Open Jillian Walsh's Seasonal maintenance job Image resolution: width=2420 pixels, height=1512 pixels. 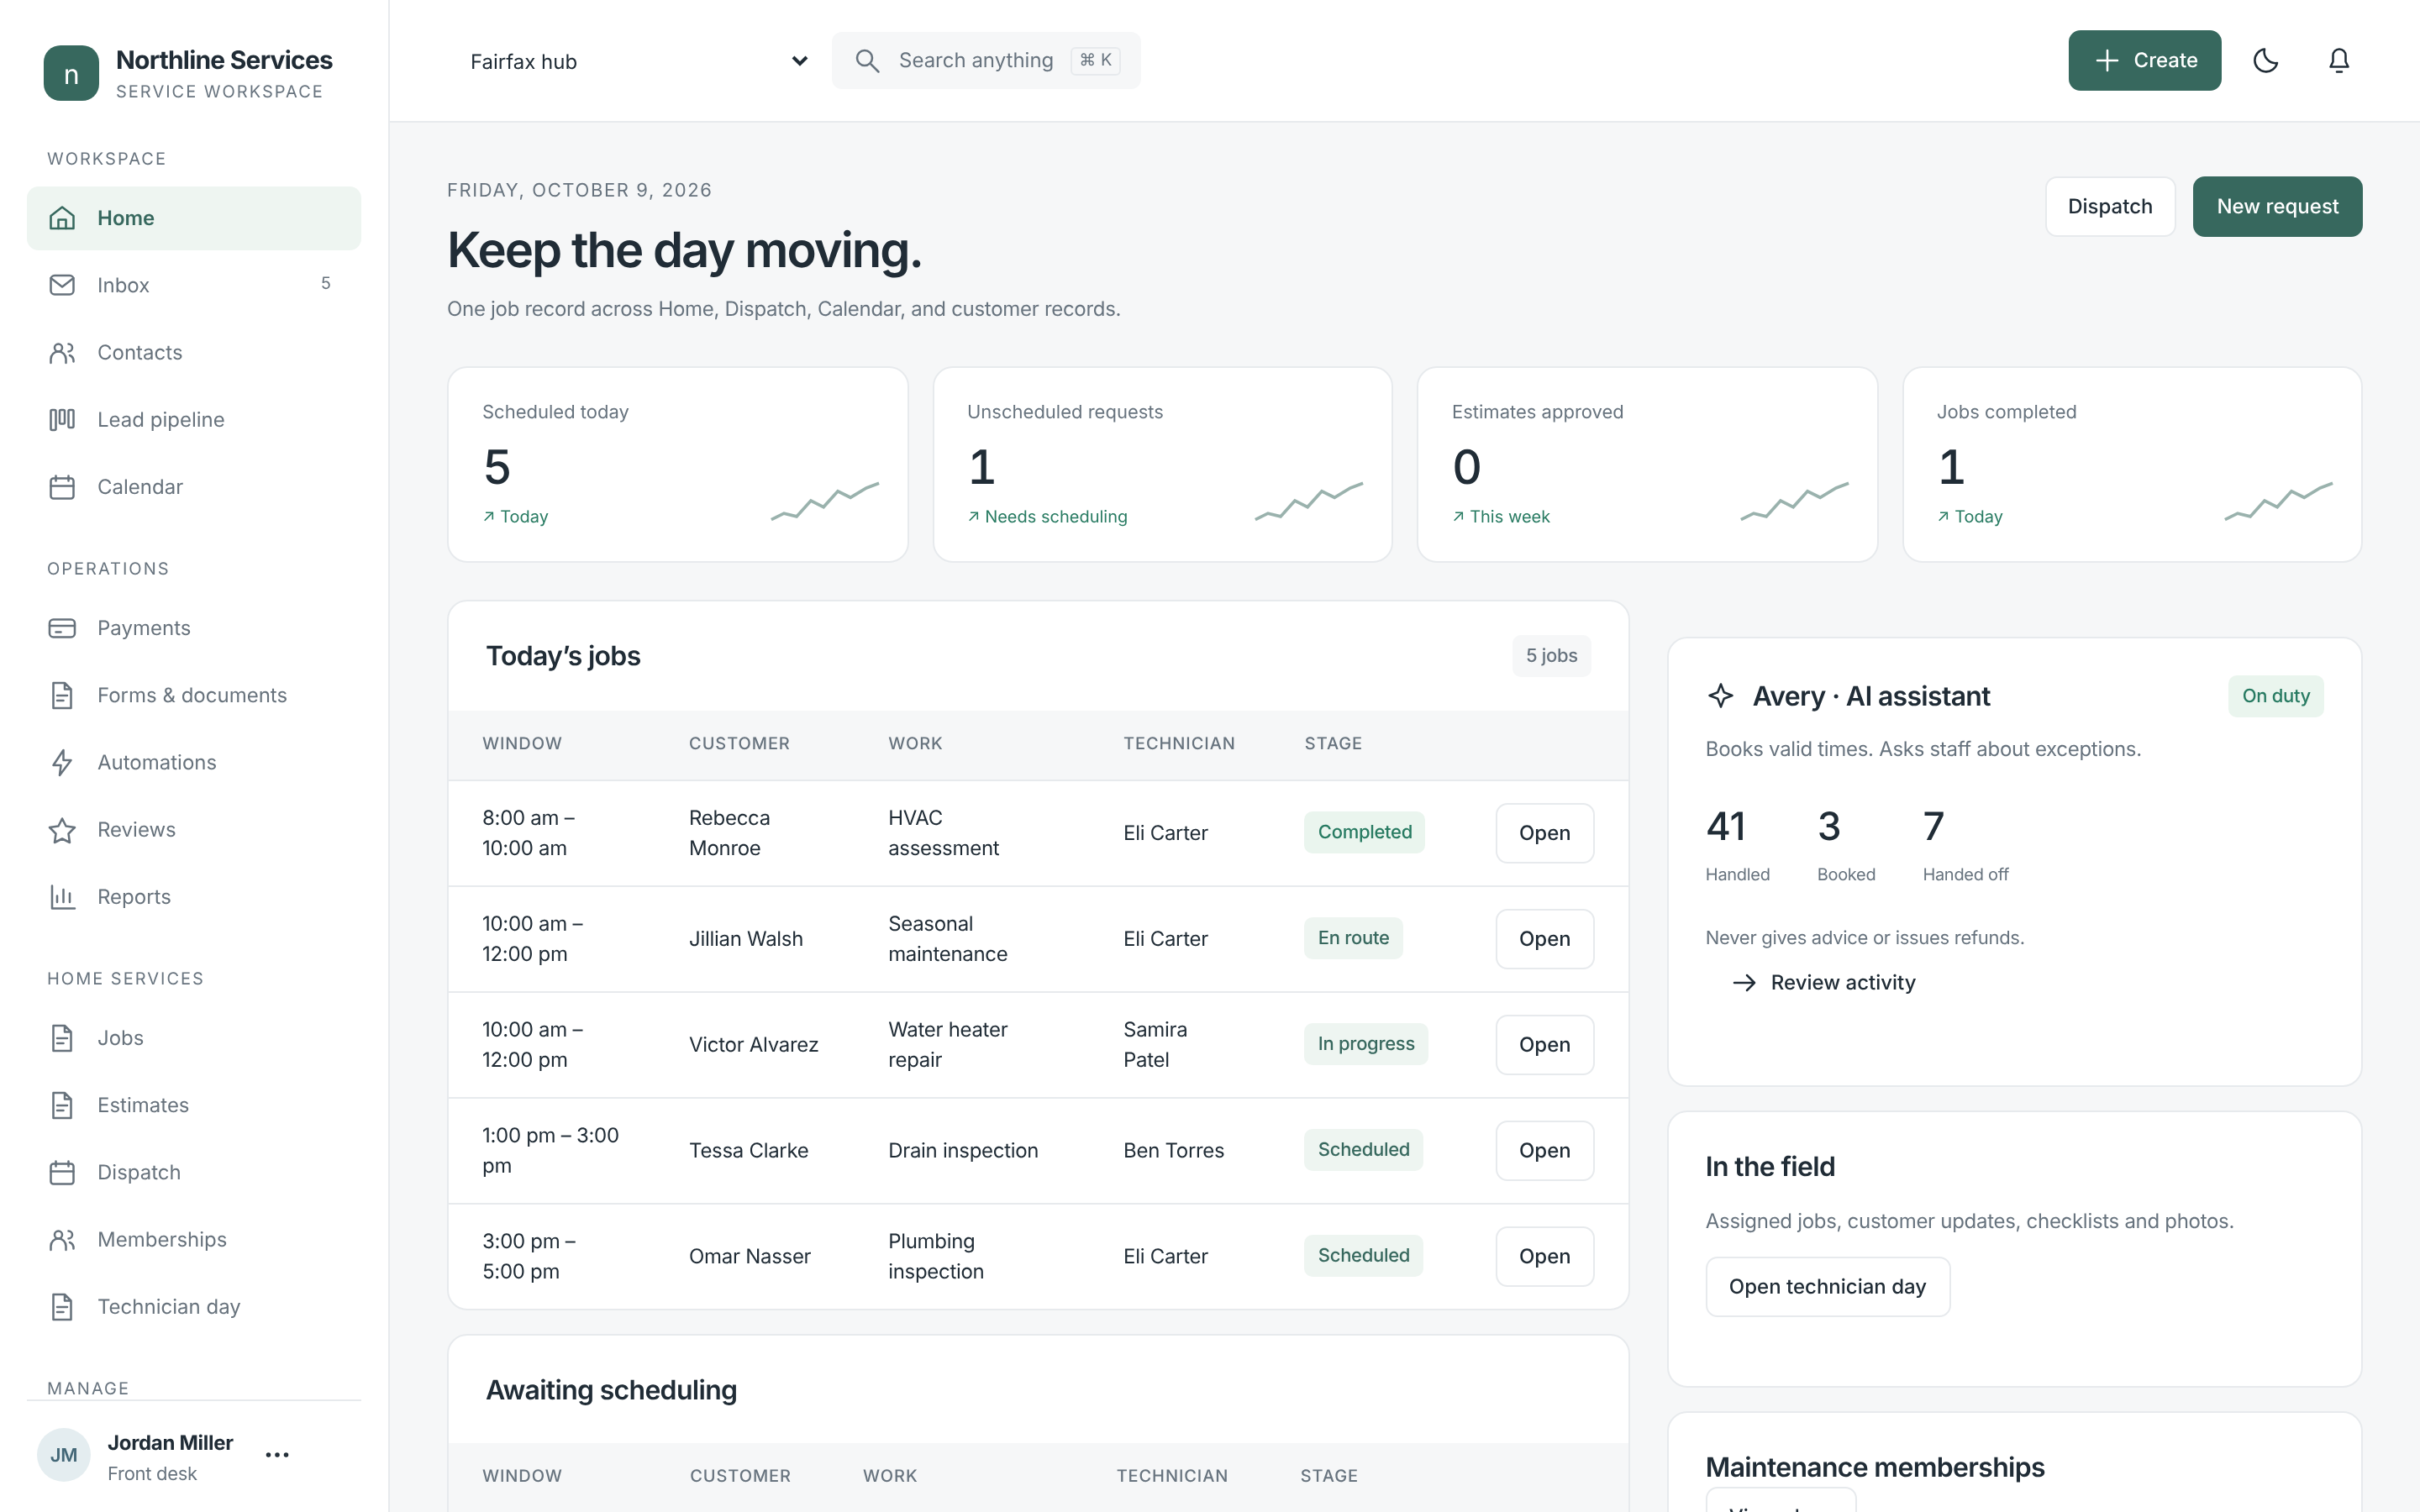coord(1544,939)
